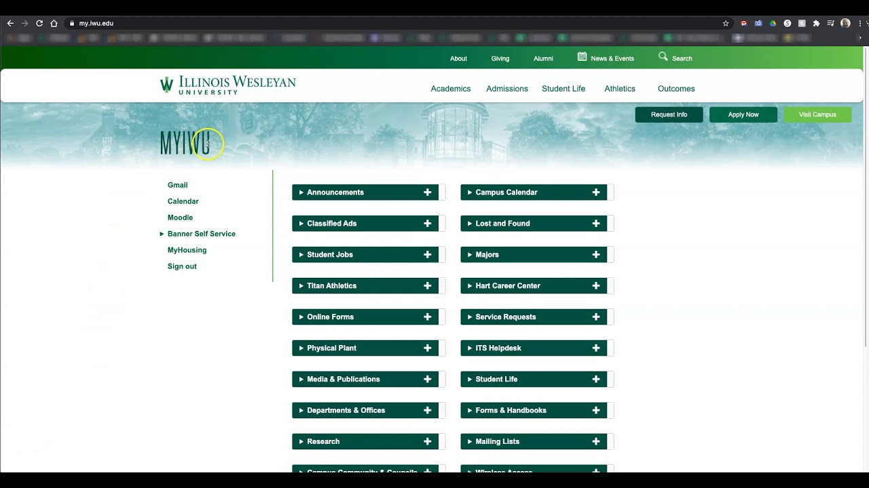Open Calendar from the sidebar

183,201
